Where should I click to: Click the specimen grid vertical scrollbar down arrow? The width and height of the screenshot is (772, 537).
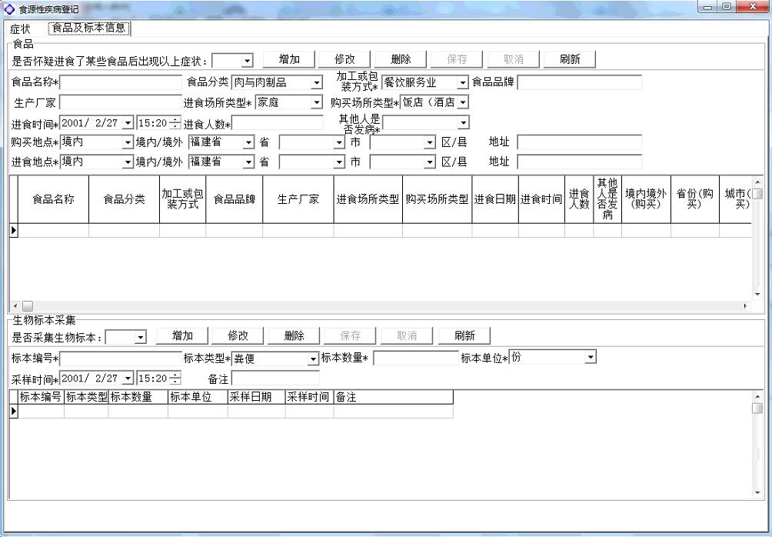click(757, 492)
